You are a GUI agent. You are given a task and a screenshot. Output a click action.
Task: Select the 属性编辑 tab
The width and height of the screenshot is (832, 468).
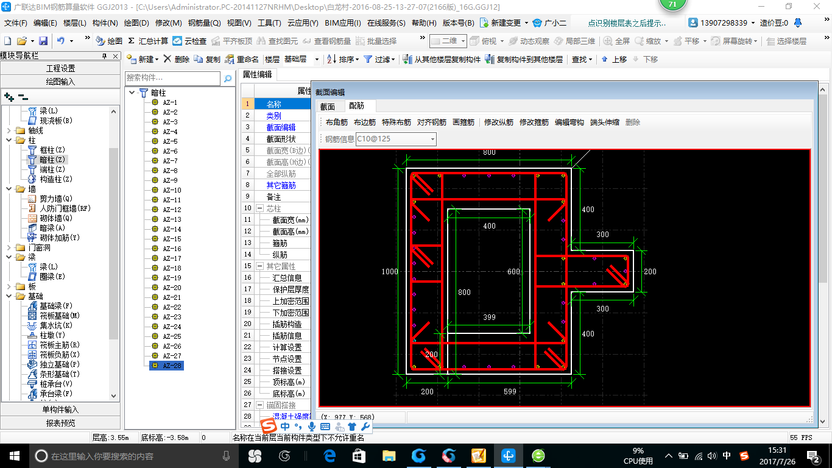257,74
